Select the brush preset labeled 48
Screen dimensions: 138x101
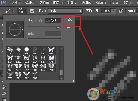click(x=10, y=51)
